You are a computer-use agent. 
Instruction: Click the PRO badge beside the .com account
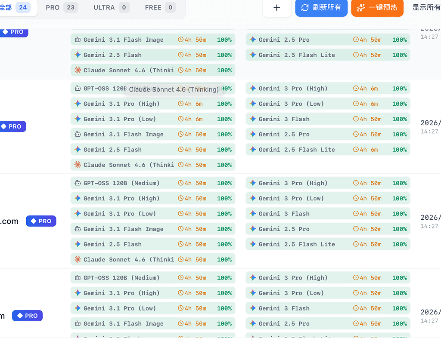[x=41, y=221]
